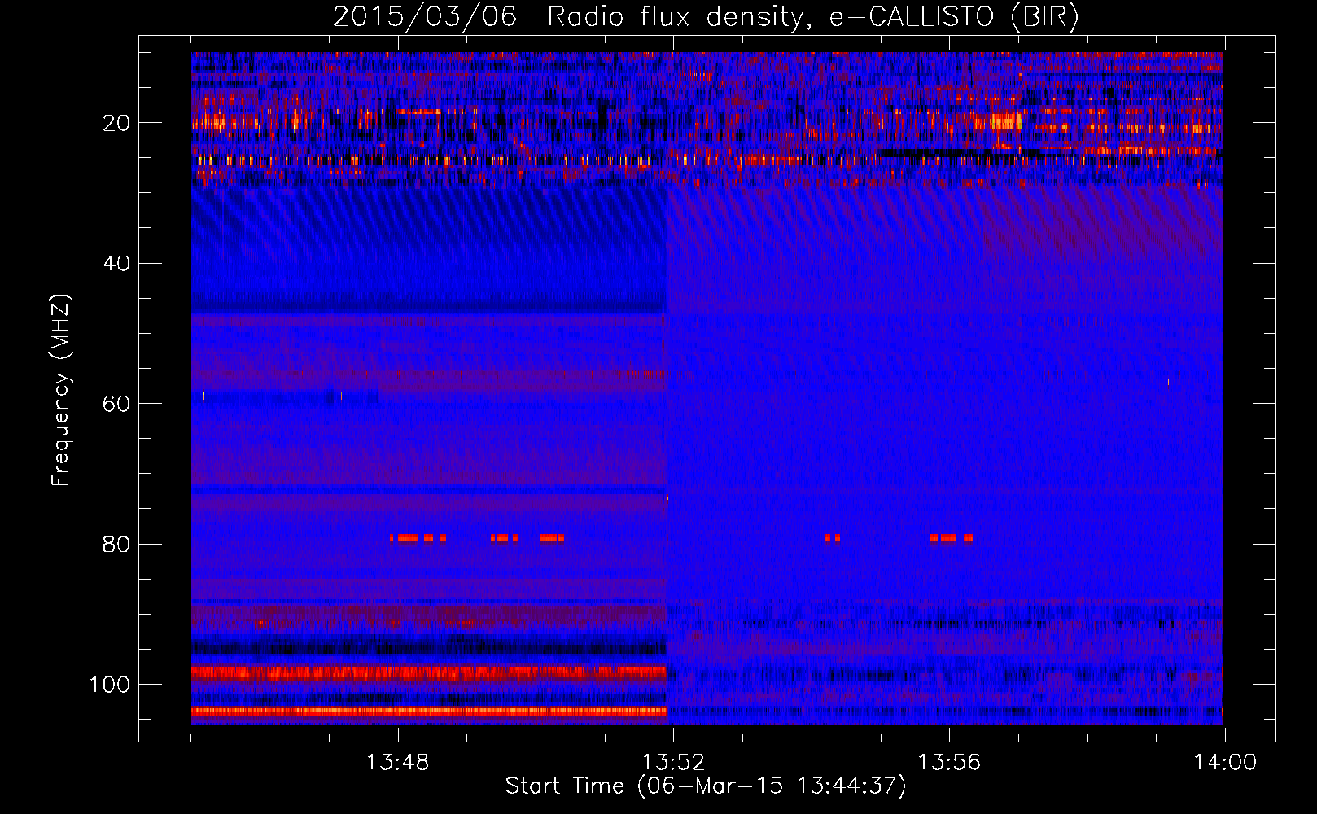
Task: Click the "Start Time (06-Mar-15 13:44:37)" label
Action: [706, 786]
